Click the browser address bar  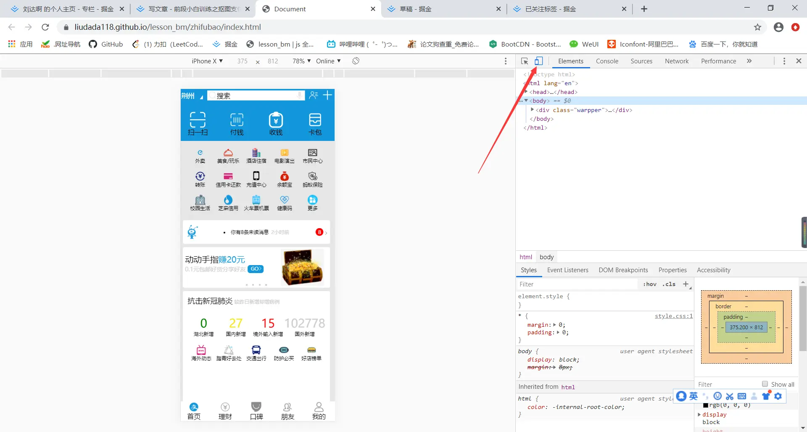pyautogui.click(x=403, y=27)
